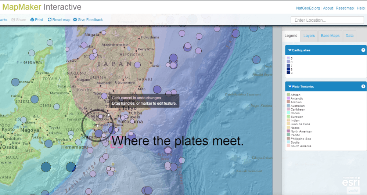Select the magnitude 9 earthquake swatch
The height and width of the screenshot is (195, 367).
(x=288, y=73)
